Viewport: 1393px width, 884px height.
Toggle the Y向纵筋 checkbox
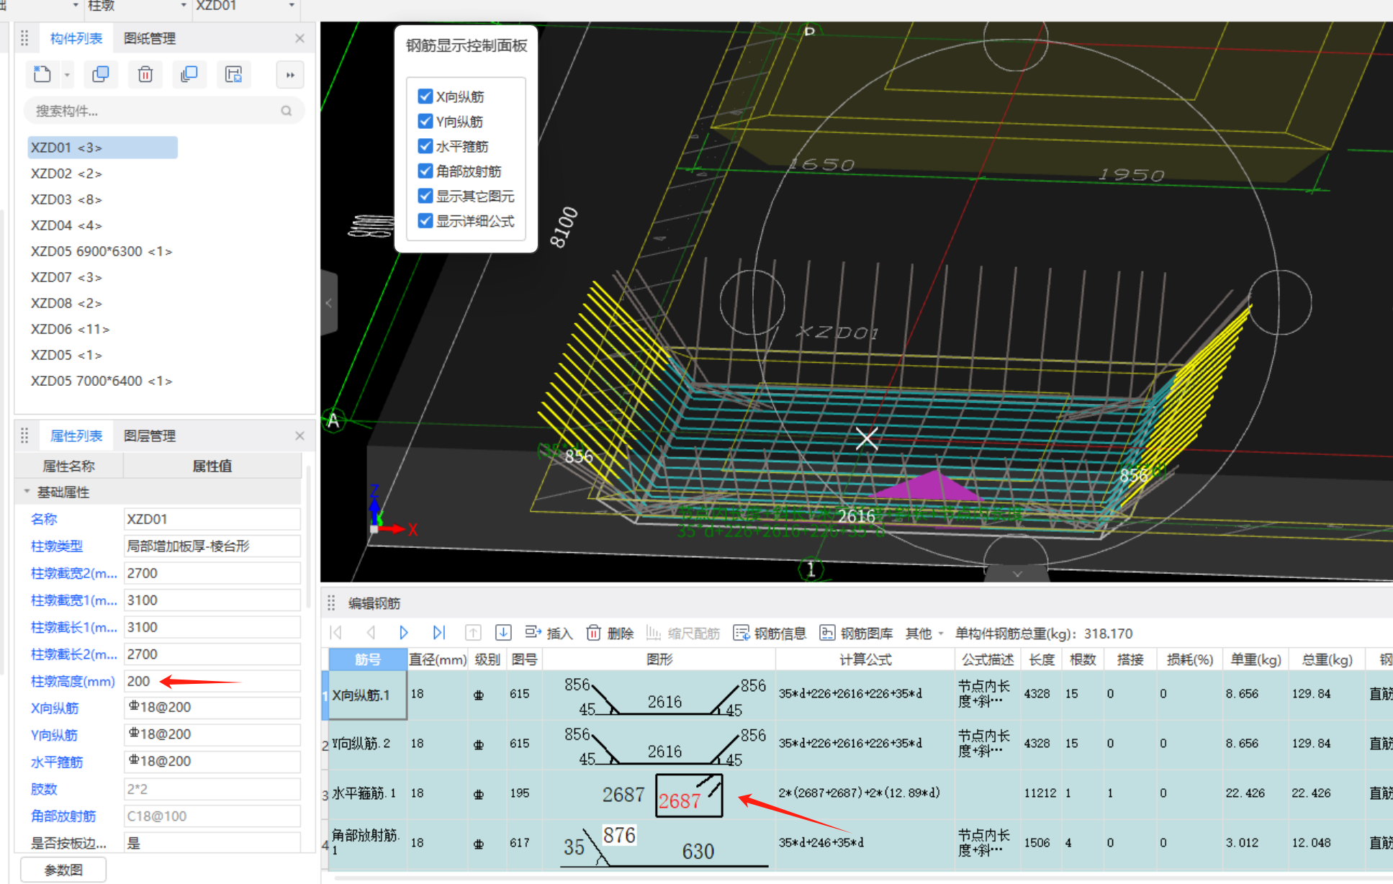pos(425,121)
